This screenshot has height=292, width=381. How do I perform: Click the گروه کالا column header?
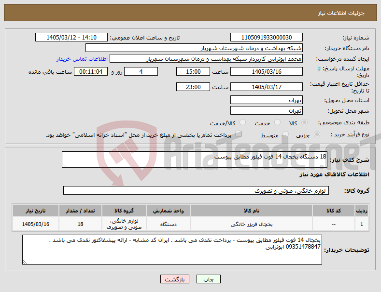click(124, 211)
